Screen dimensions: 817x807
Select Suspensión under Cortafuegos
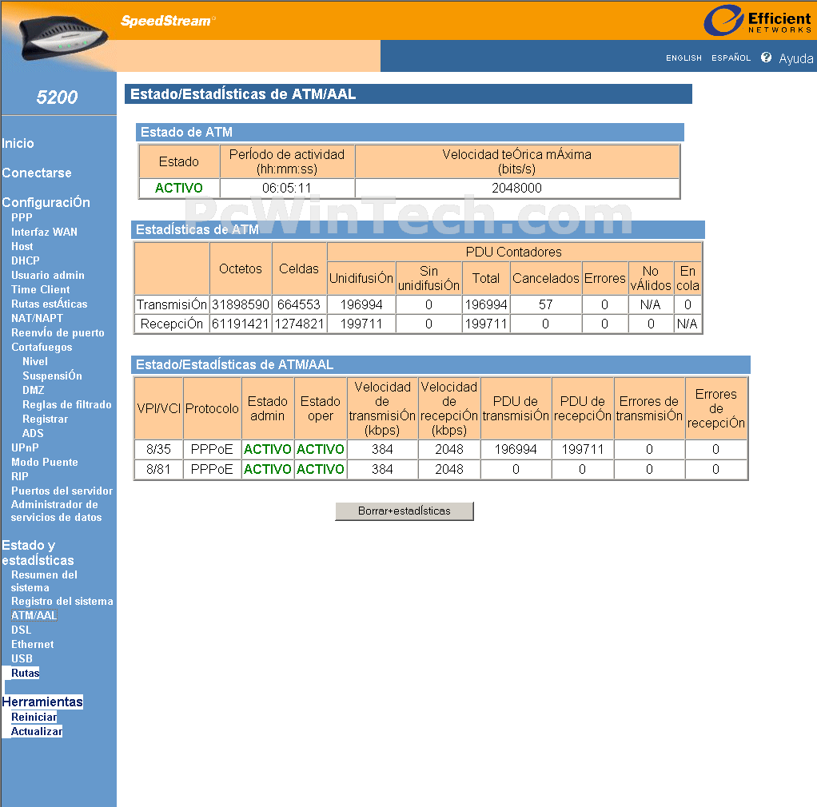click(52, 376)
